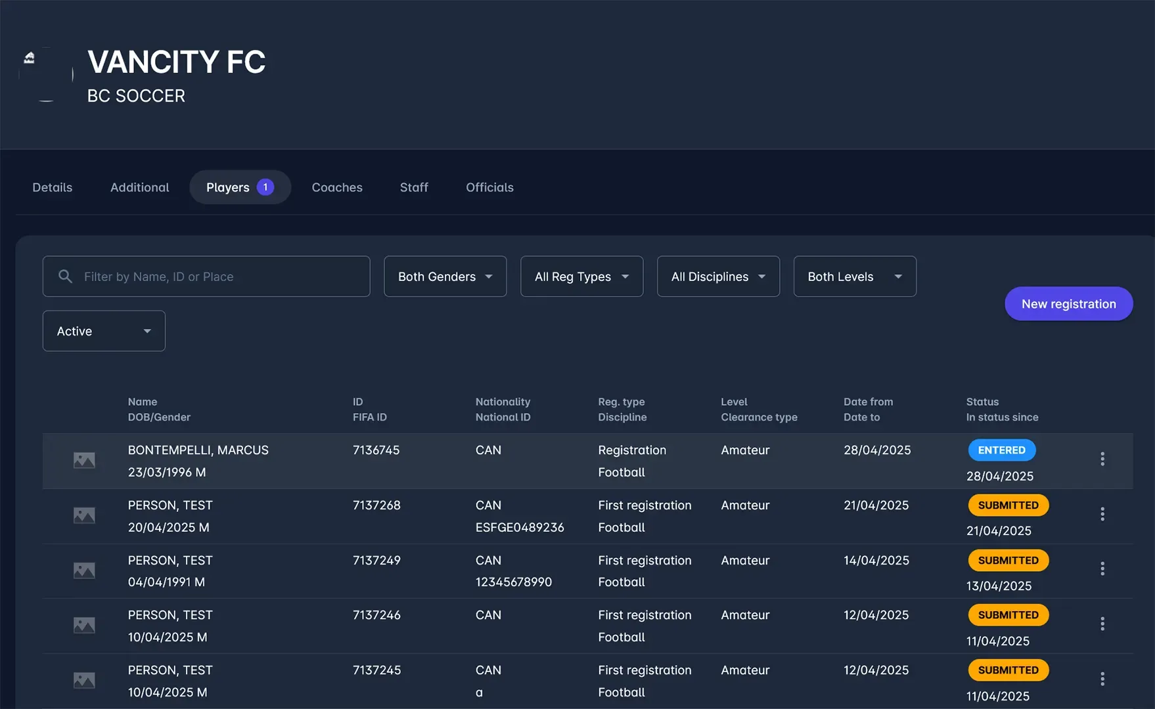Open three-dot menu for player ID 7137246
The width and height of the screenshot is (1155, 709).
[1102, 624]
